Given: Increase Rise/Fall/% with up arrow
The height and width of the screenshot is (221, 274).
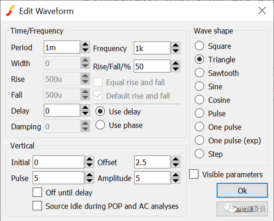Looking at the screenshot, I should pyautogui.click(x=176, y=63).
